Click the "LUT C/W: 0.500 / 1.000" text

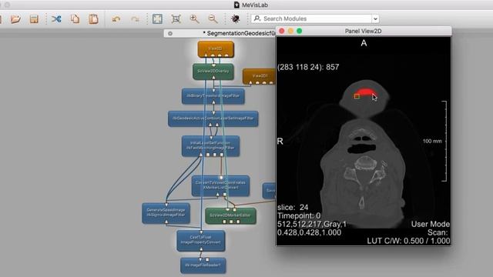tap(408, 241)
